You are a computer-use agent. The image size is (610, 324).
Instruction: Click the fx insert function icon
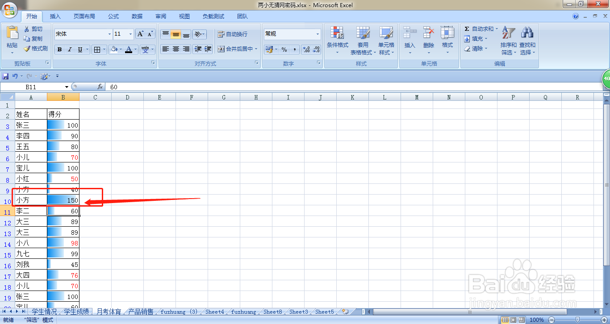[x=100, y=87]
